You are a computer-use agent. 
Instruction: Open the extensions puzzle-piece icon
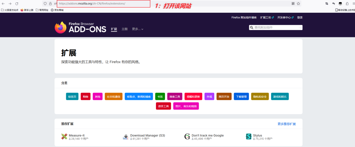click(x=347, y=3)
